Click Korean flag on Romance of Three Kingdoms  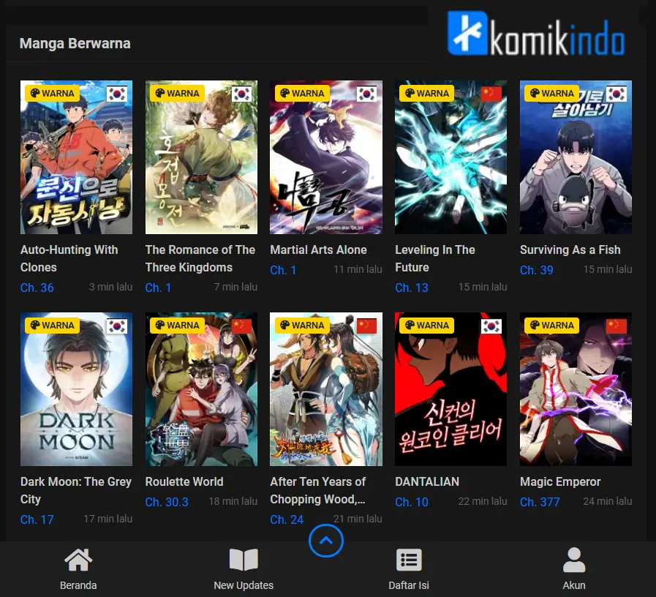tap(242, 94)
